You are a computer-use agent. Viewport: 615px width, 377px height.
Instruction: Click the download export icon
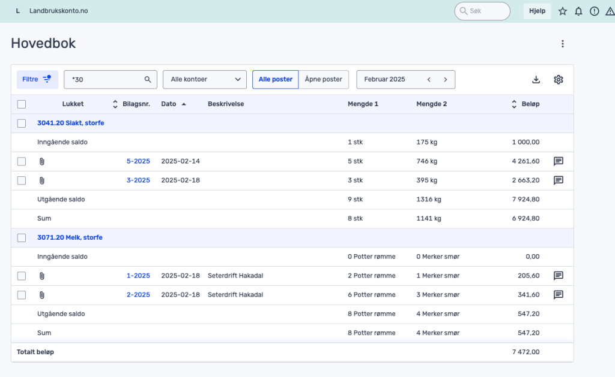click(x=536, y=80)
